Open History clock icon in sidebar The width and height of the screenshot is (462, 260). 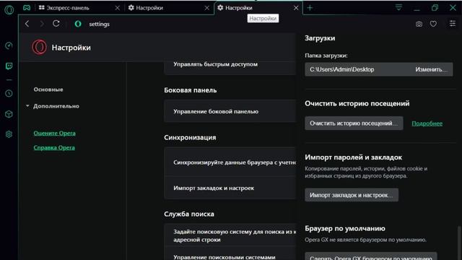click(x=9, y=93)
